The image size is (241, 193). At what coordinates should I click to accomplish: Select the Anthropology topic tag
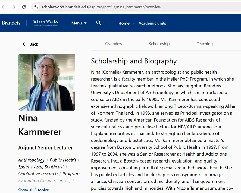click(32, 160)
